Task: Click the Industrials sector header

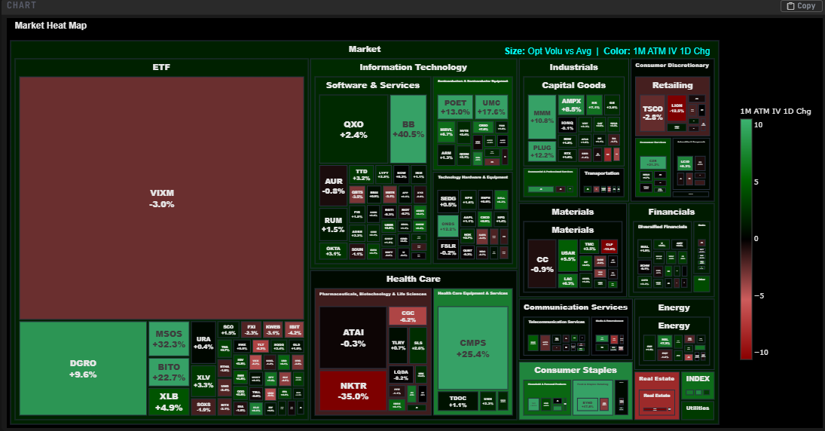Action: tap(573, 67)
